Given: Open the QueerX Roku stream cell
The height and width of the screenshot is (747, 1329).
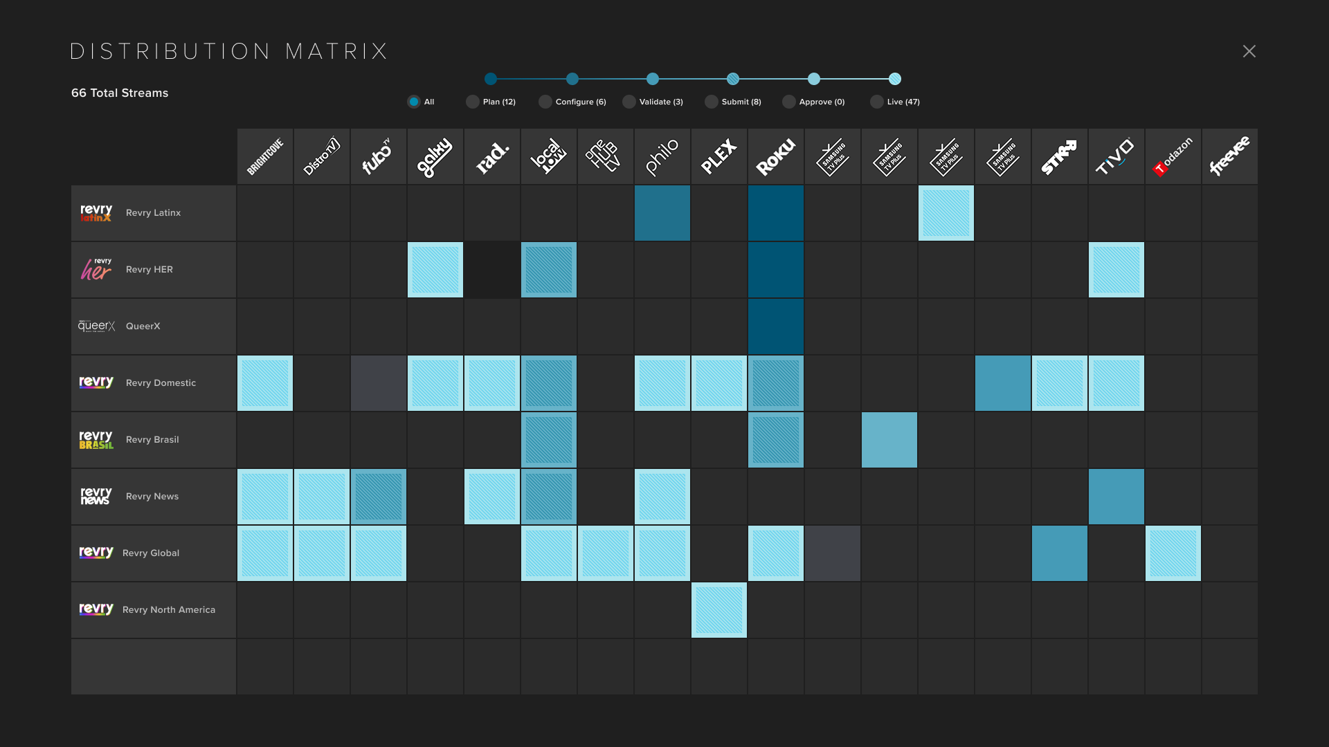Looking at the screenshot, I should [x=776, y=326].
